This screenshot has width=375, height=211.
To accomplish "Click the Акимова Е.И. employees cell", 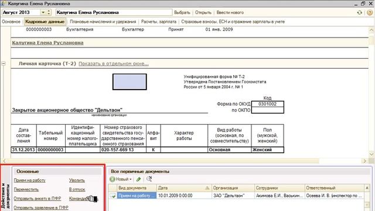I will (x=279, y=195).
